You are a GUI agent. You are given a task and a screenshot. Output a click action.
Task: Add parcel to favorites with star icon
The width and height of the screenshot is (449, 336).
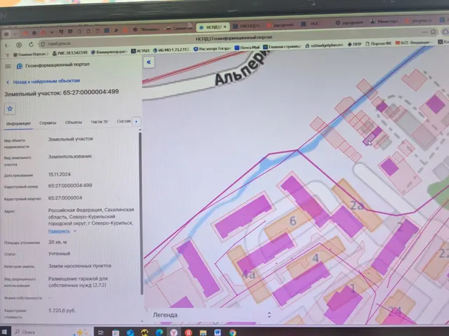(x=10, y=108)
